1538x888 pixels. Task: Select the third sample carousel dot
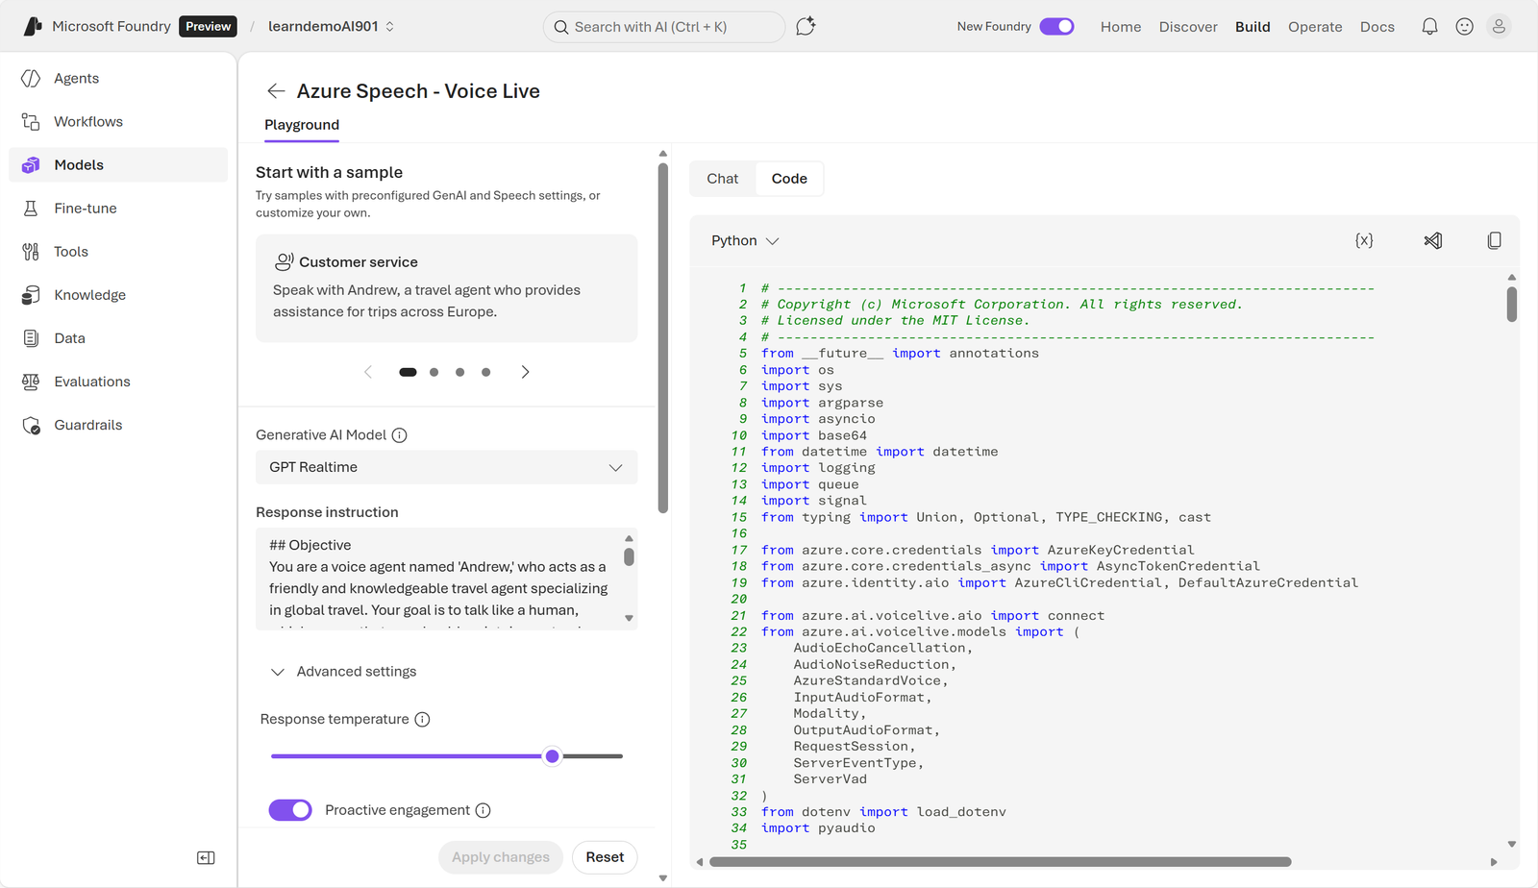click(x=460, y=372)
